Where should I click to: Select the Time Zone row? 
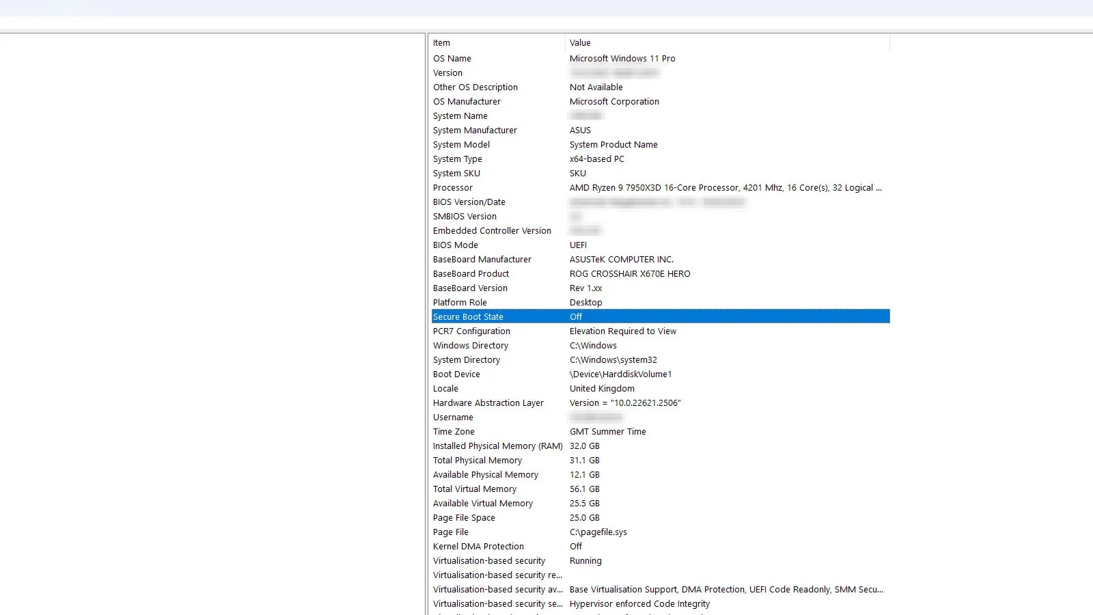tap(661, 431)
